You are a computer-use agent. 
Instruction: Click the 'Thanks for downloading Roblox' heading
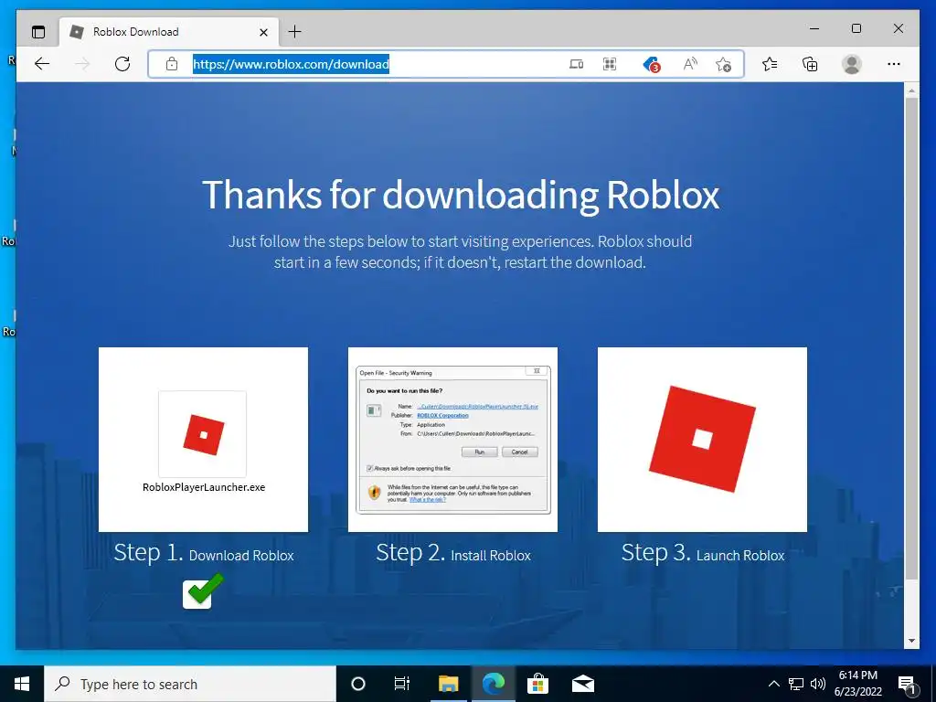(461, 195)
